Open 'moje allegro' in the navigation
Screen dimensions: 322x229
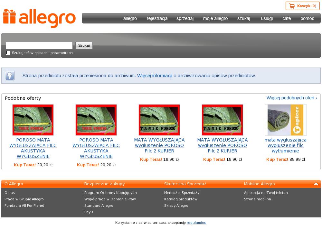(215, 18)
